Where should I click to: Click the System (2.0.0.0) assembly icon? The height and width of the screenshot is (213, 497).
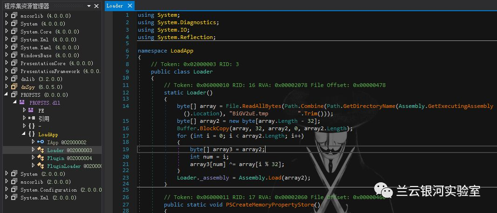pyautogui.click(x=14, y=173)
